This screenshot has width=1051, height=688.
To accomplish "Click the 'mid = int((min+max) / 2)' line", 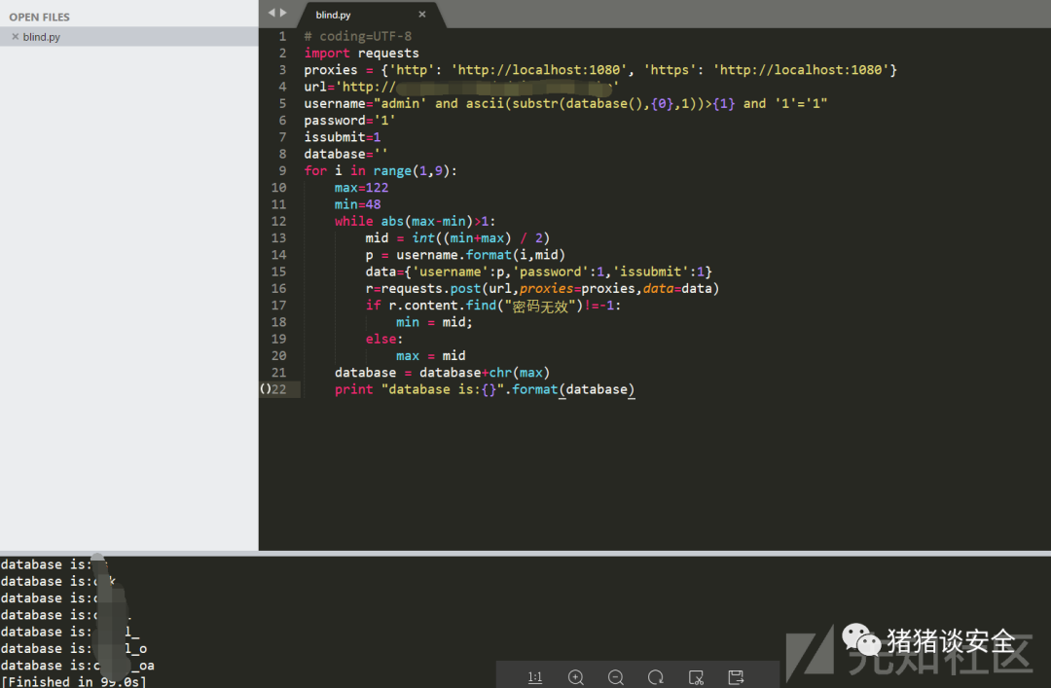I will point(457,238).
